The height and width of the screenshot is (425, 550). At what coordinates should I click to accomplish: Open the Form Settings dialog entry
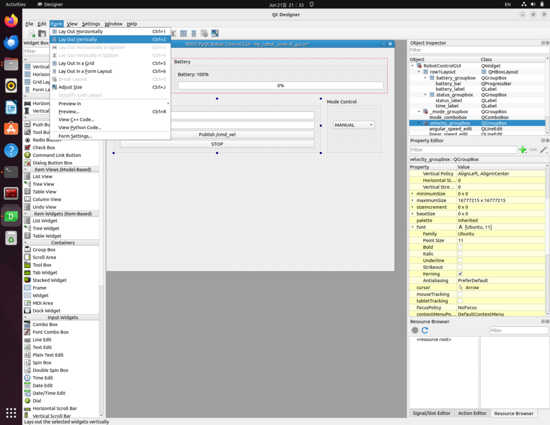pos(110,136)
